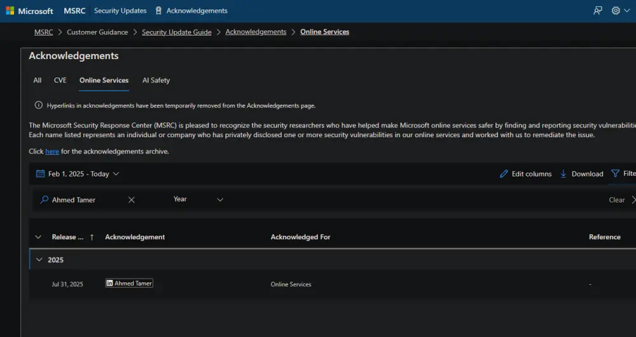The image size is (636, 337).
Task: Click the Download arrow icon
Action: pos(563,173)
